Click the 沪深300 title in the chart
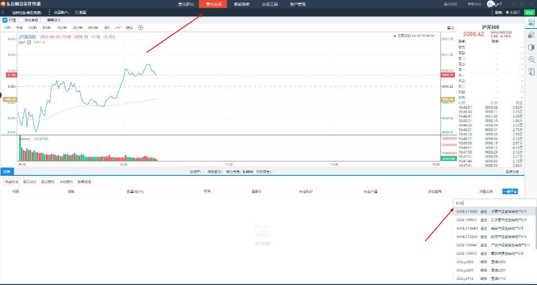The height and width of the screenshot is (285, 537). pyautogui.click(x=27, y=37)
